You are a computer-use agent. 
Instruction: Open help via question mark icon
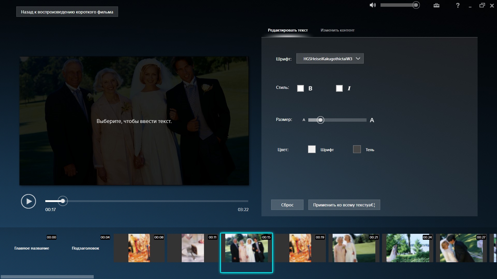click(458, 5)
